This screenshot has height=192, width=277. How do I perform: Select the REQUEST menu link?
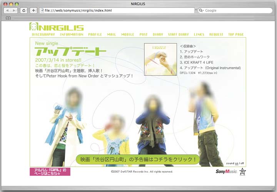216,35
